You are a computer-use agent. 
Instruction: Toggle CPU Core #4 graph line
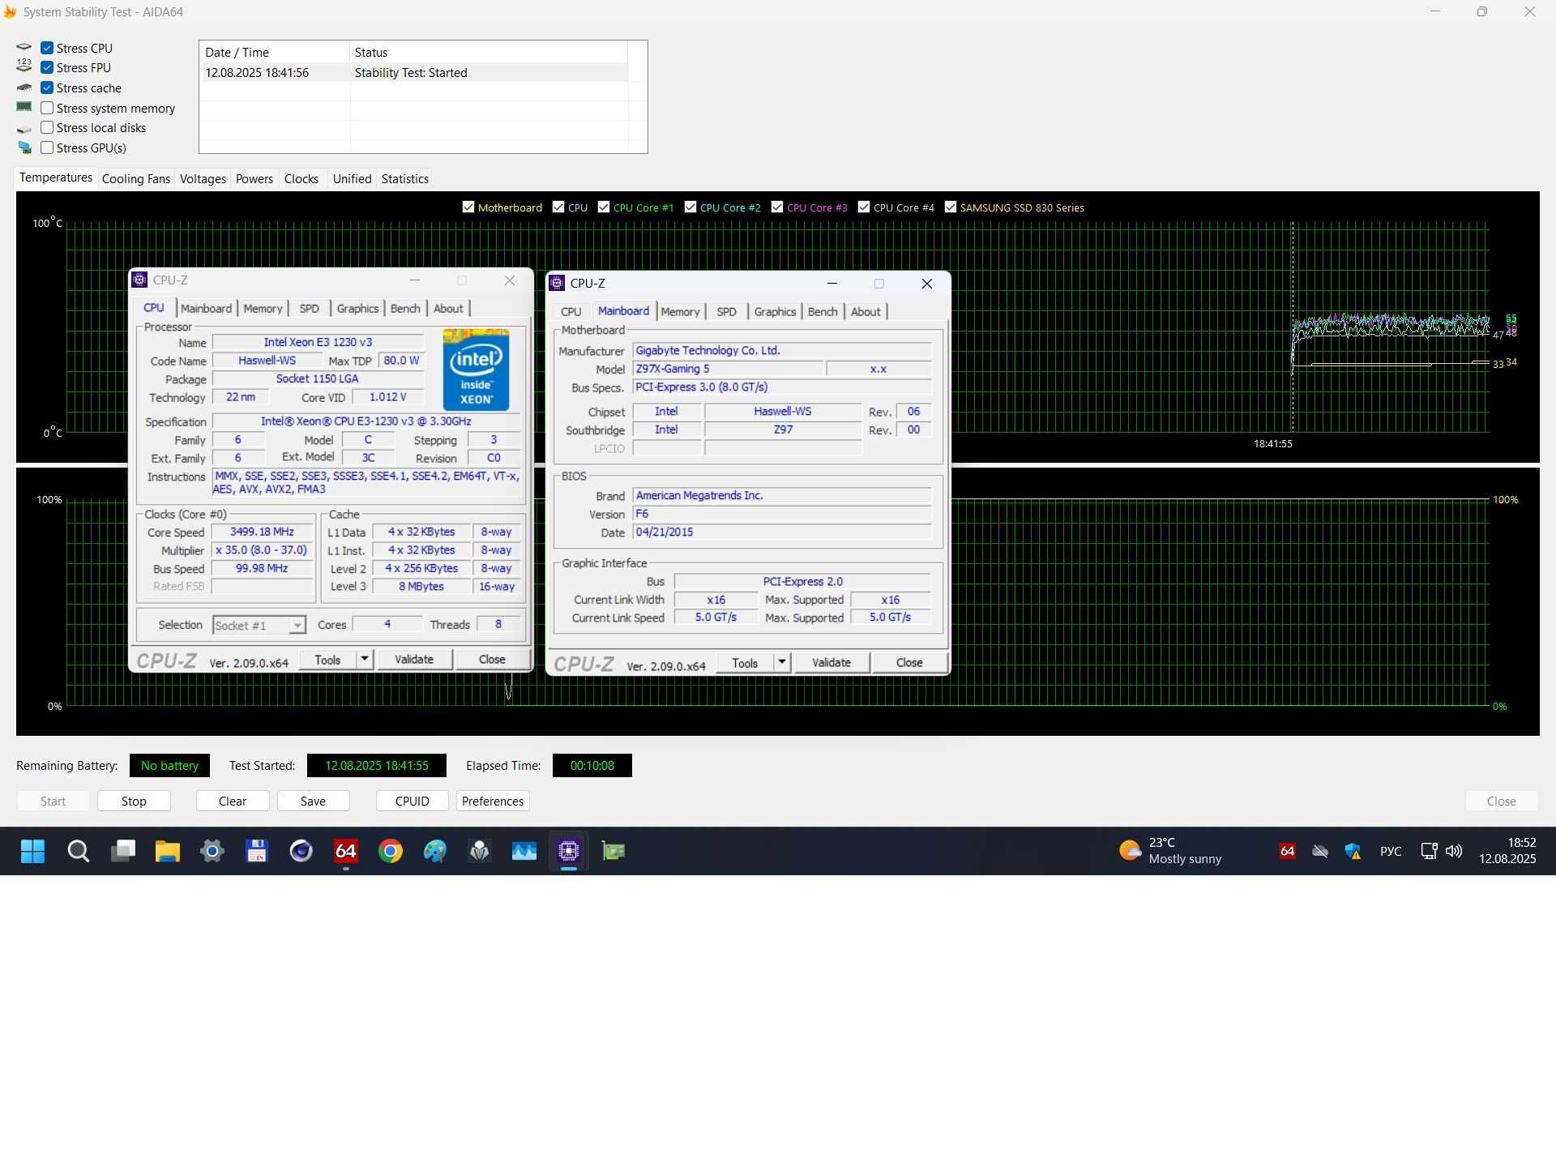click(864, 207)
